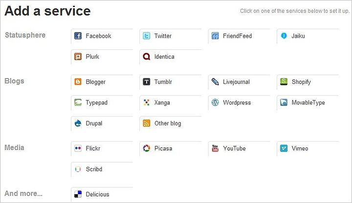This screenshot has height=203, width=352.
Task: Click the Other blog RSS icon
Action: click(147, 123)
